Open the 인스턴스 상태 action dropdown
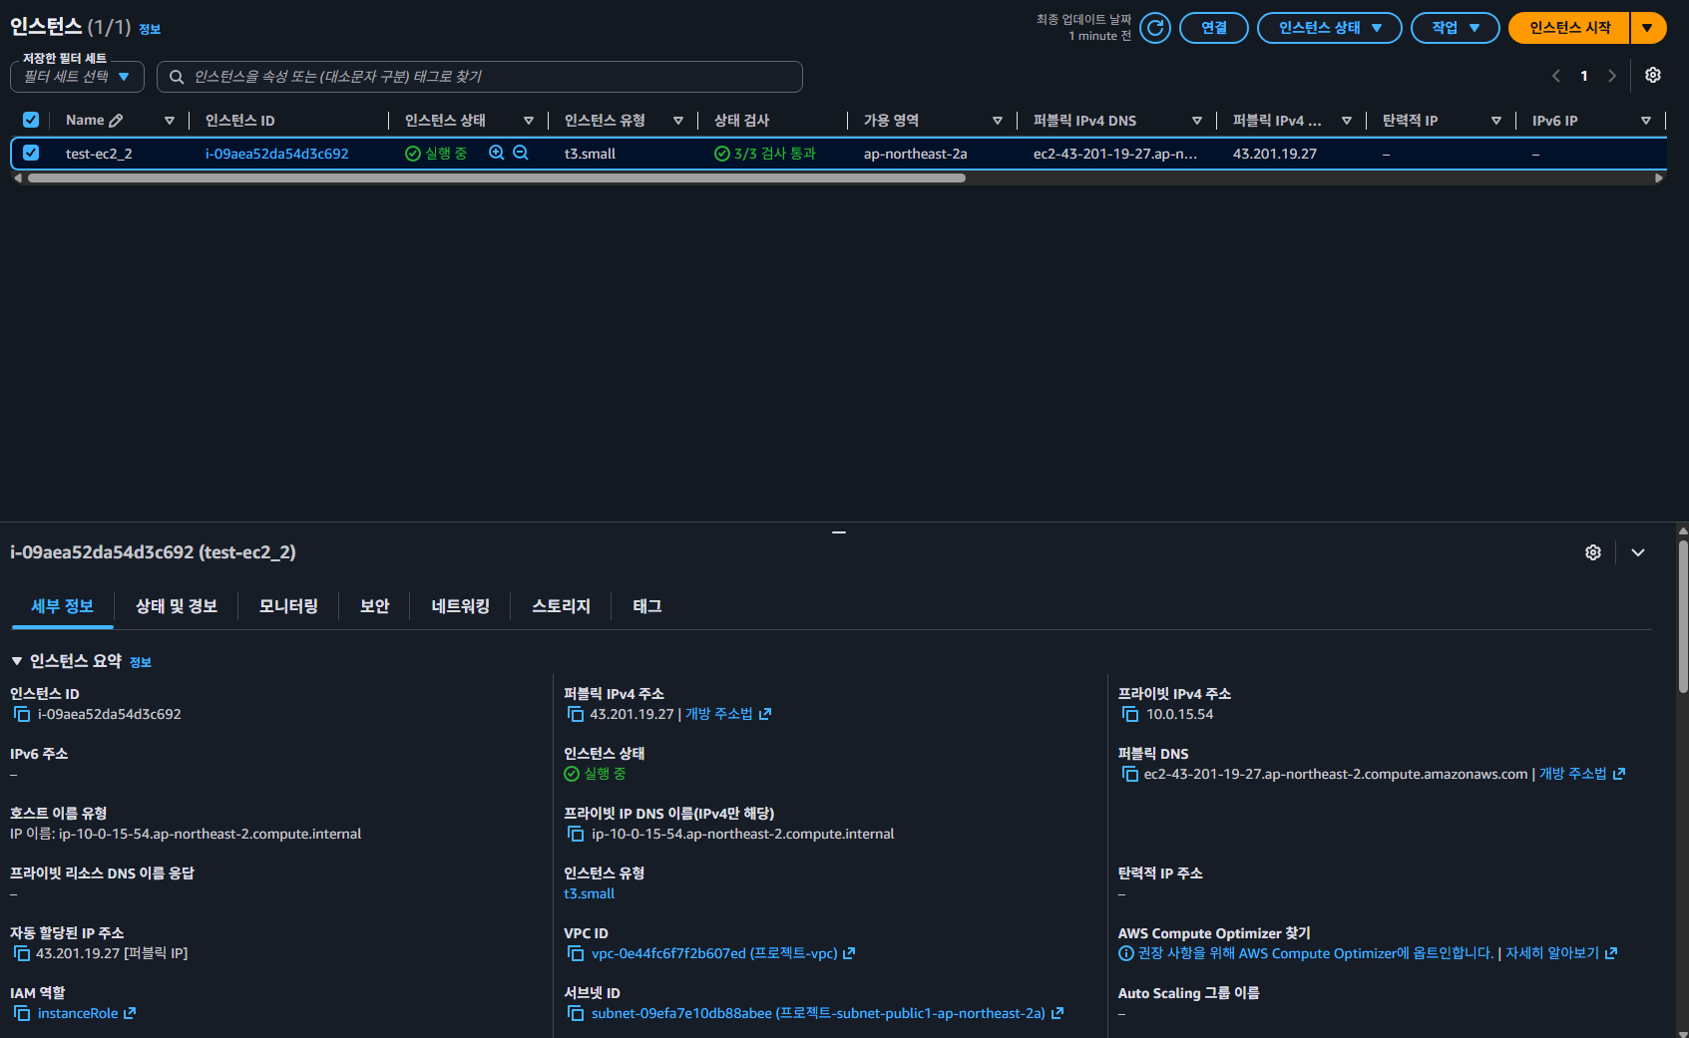Viewport: 1689px width, 1038px height. tap(1330, 28)
